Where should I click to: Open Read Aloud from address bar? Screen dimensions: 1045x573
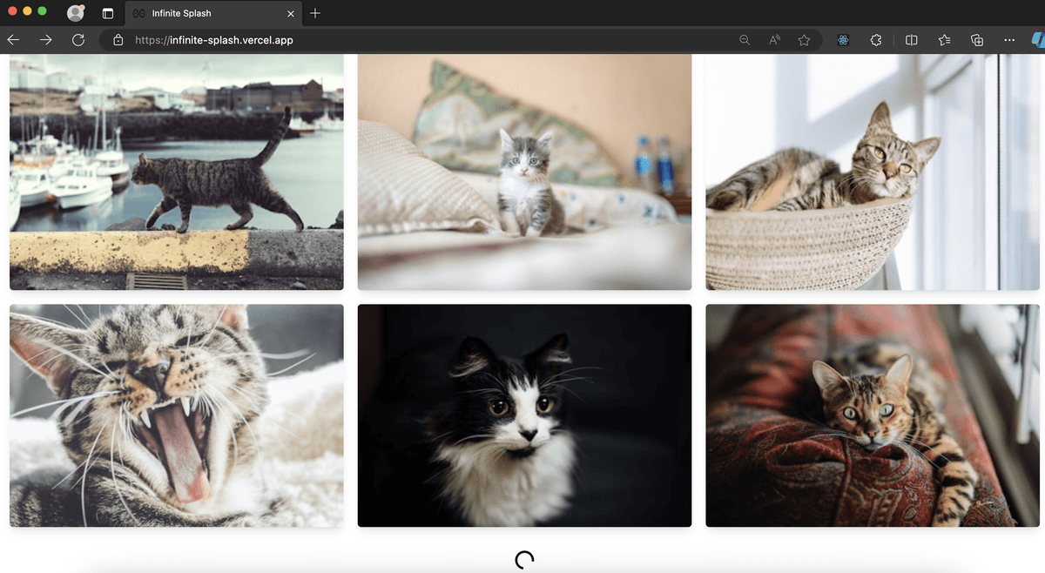coord(774,40)
